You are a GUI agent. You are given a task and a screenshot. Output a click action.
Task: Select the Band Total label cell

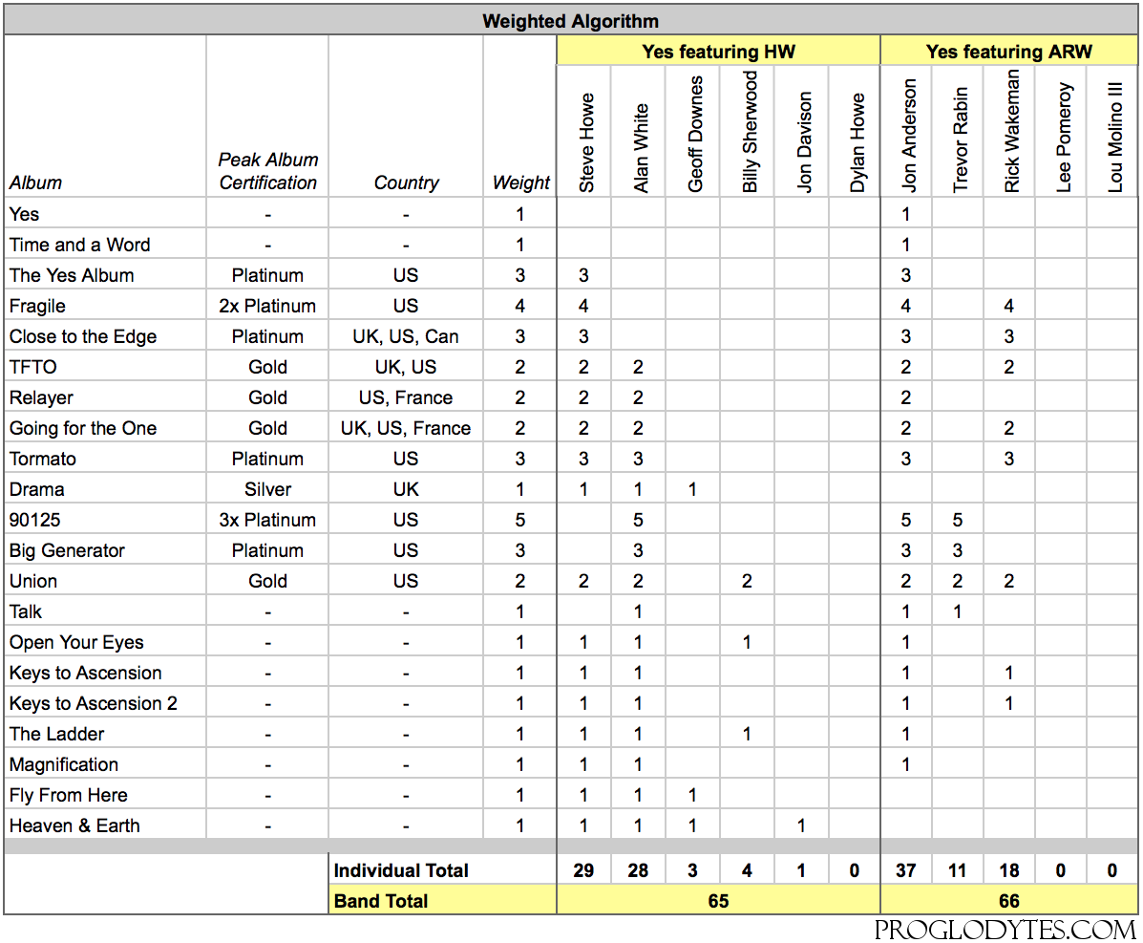click(x=442, y=901)
